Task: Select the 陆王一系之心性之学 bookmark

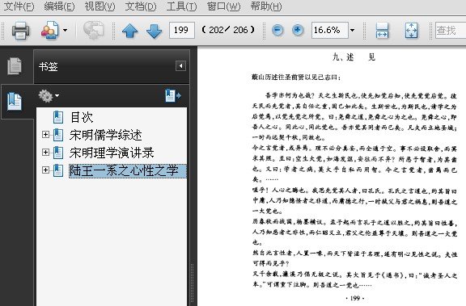Action: point(128,171)
